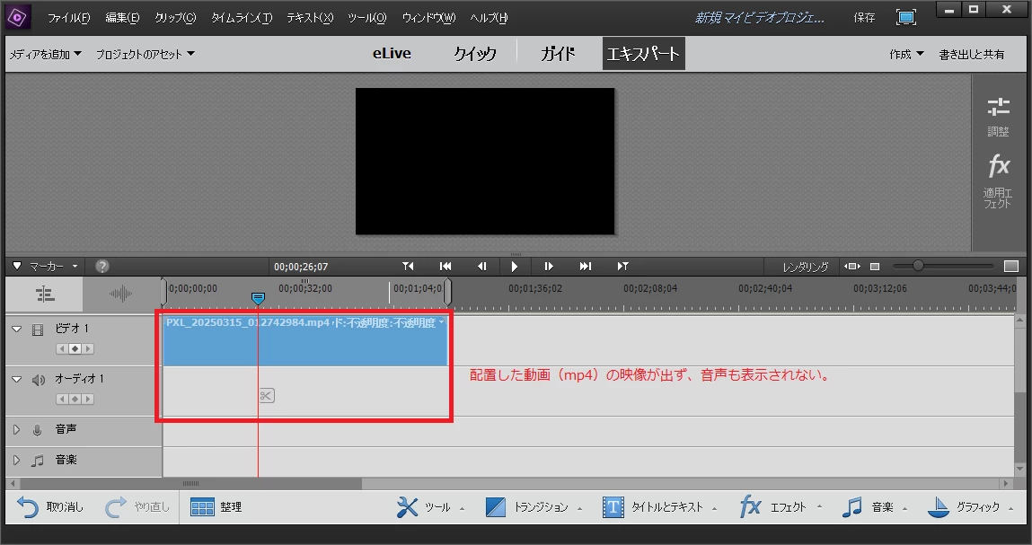The image size is (1032, 545).
Task: Click the scissors split clip icon
Action: (x=266, y=396)
